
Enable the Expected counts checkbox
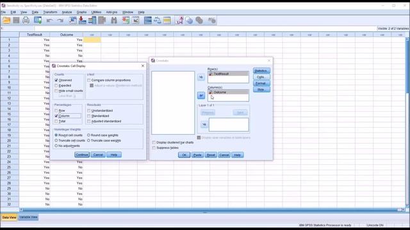click(56, 86)
